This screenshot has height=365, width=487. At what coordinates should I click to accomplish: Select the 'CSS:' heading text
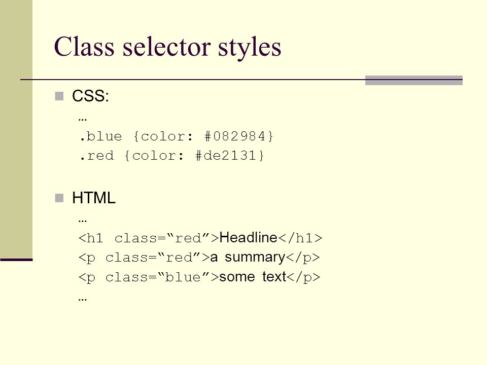[x=90, y=96]
